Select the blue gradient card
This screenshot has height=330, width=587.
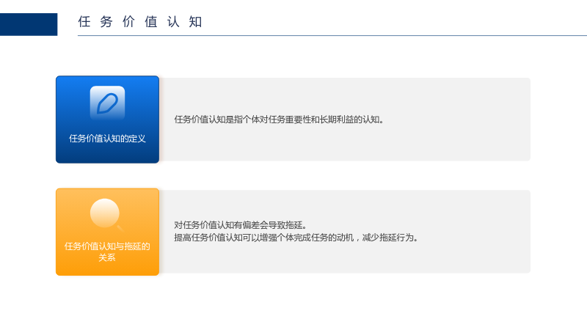[x=107, y=120]
